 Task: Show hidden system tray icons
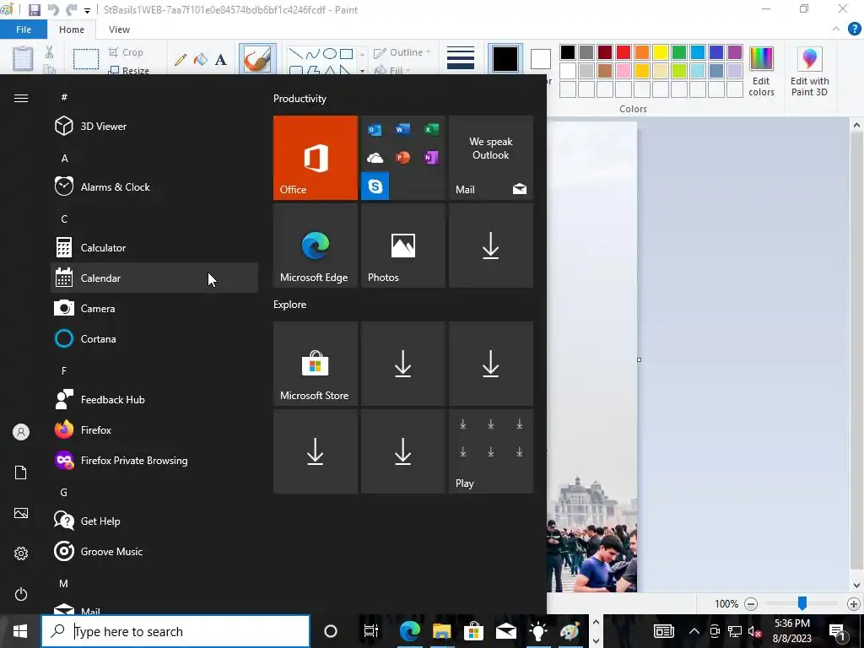694,631
